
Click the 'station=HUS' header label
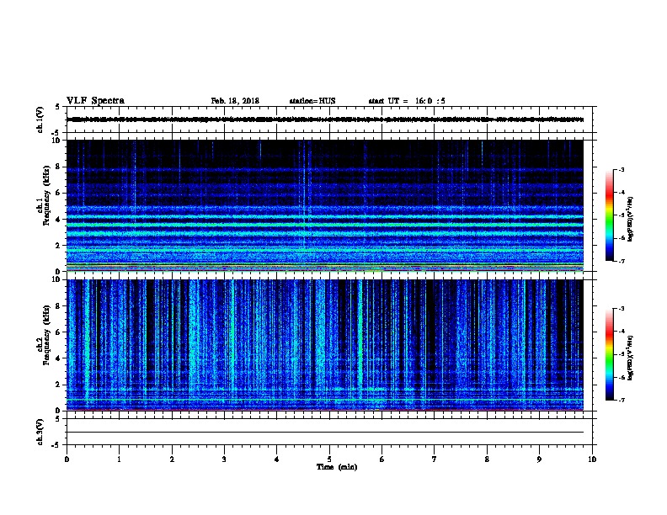[x=312, y=101]
